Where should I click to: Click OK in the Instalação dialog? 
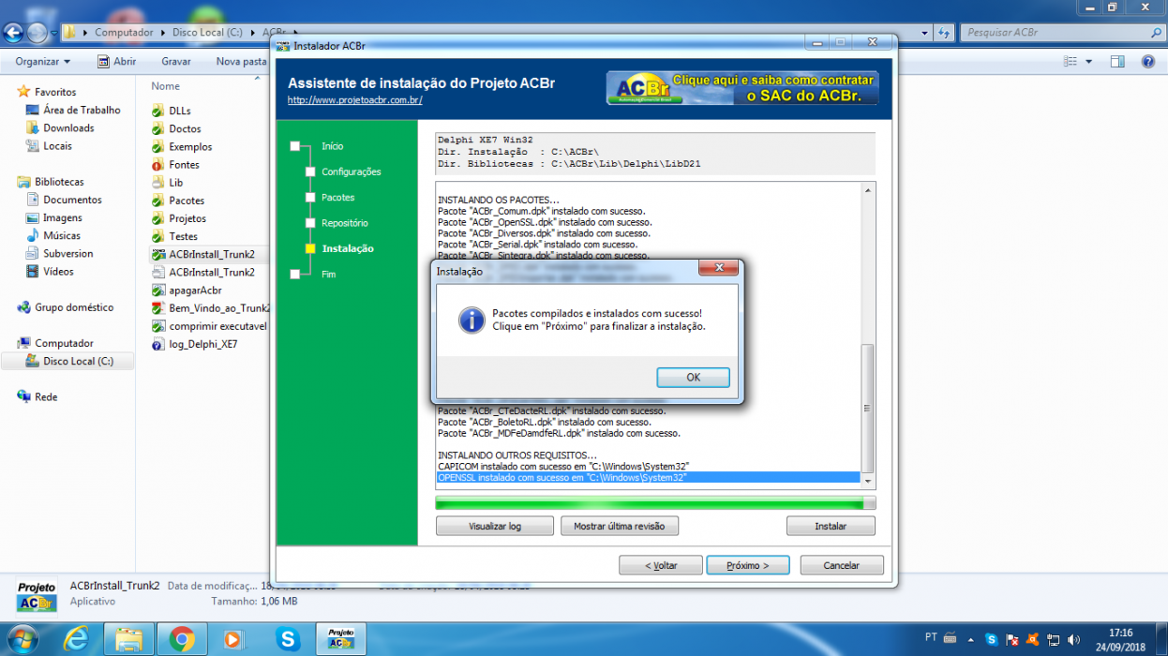point(693,378)
